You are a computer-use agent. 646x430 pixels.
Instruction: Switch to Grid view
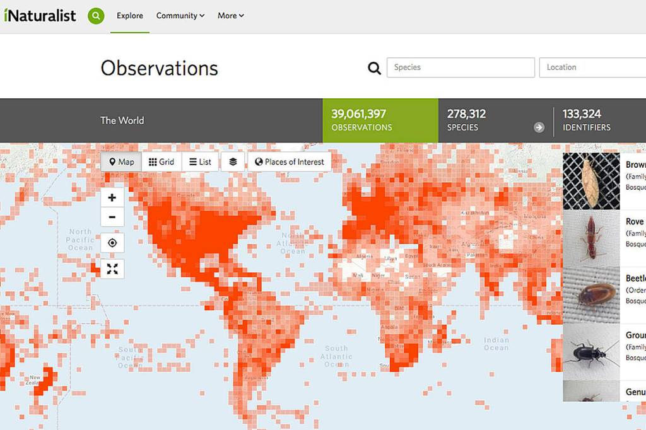161,162
